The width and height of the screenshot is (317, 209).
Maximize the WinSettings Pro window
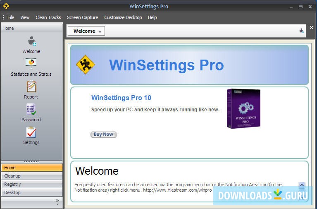[300, 7]
